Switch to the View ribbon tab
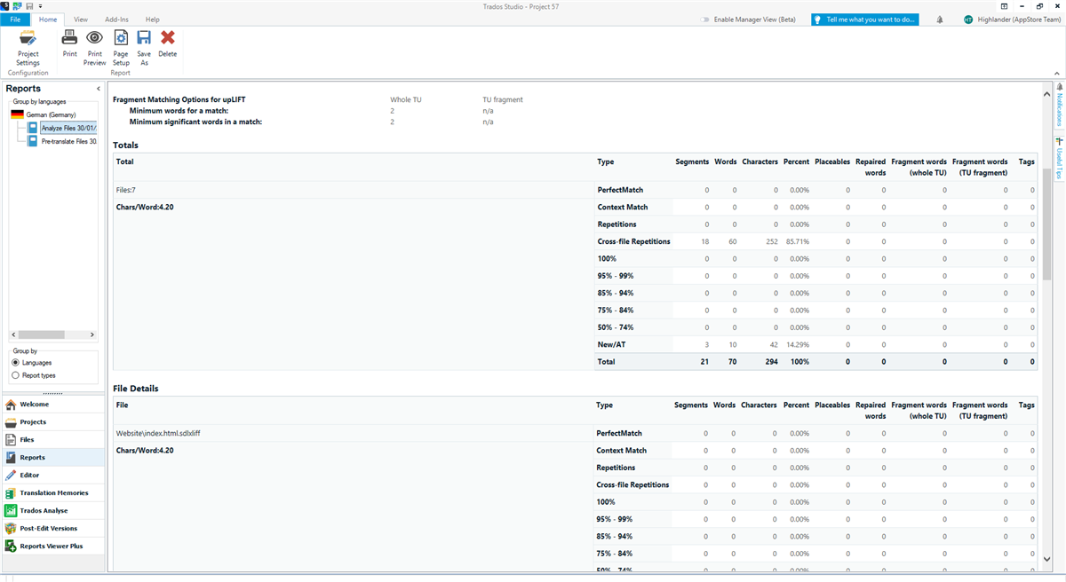The height and width of the screenshot is (582, 1066). click(81, 19)
